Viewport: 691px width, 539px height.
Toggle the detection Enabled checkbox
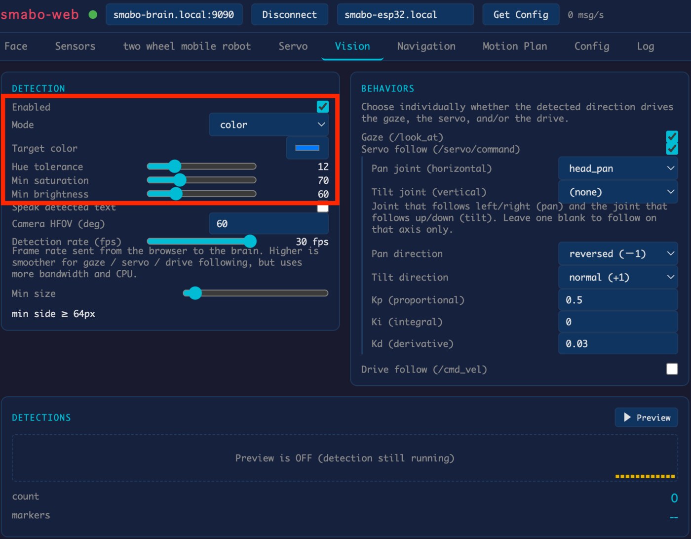tap(323, 107)
